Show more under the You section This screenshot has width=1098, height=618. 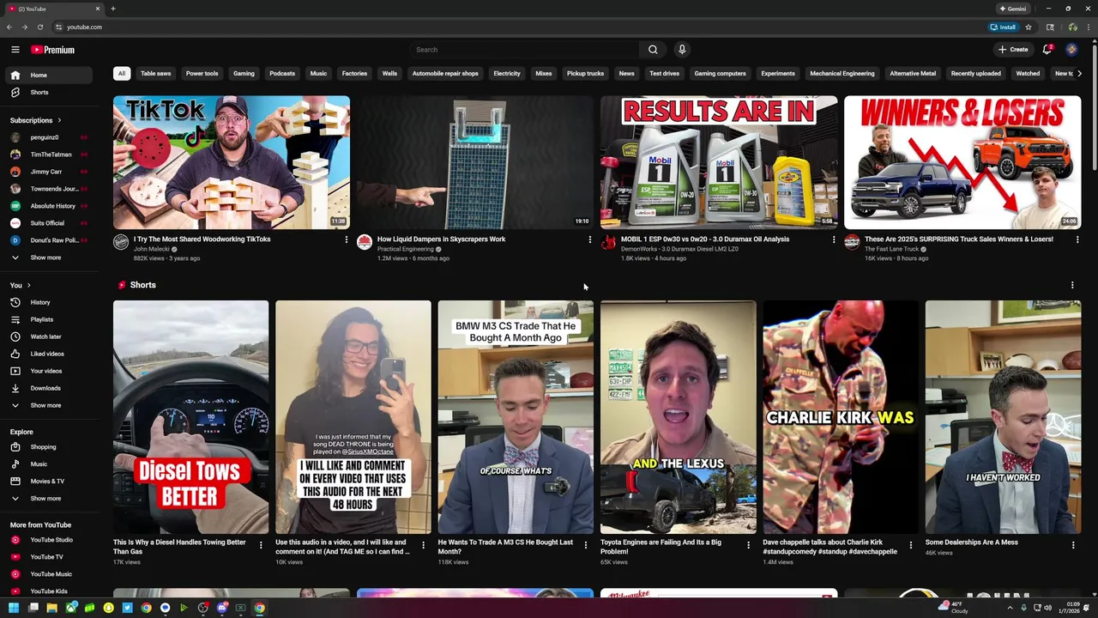tap(48, 405)
